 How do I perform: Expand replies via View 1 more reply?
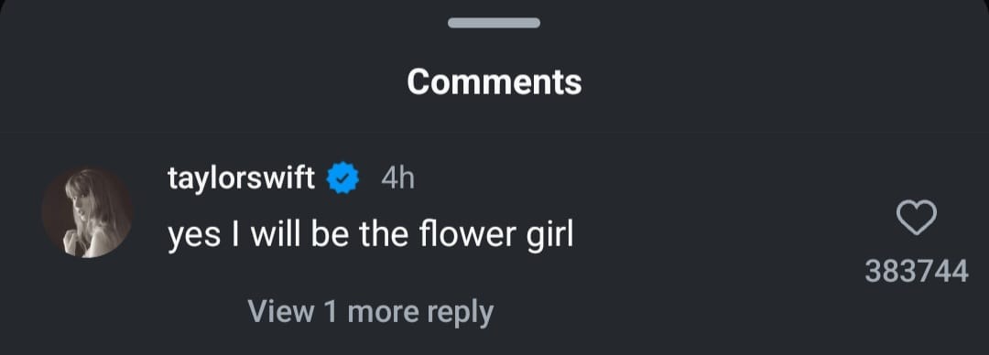coord(370,311)
